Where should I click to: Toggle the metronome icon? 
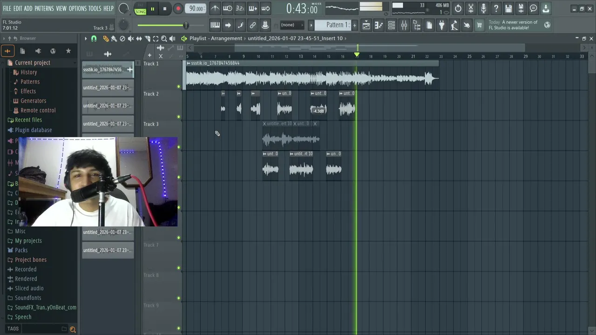[215, 8]
